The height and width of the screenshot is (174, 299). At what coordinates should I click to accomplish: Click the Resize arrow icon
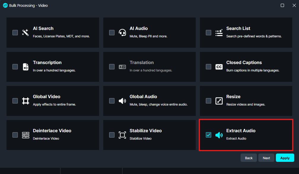(x=219, y=101)
